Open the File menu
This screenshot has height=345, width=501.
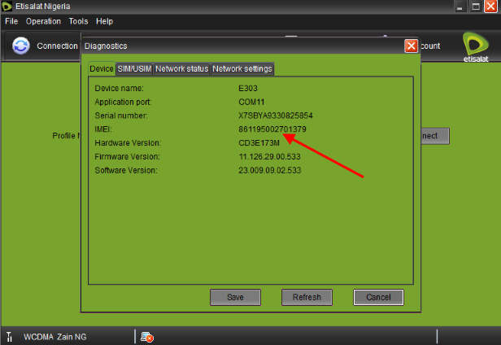(11, 21)
